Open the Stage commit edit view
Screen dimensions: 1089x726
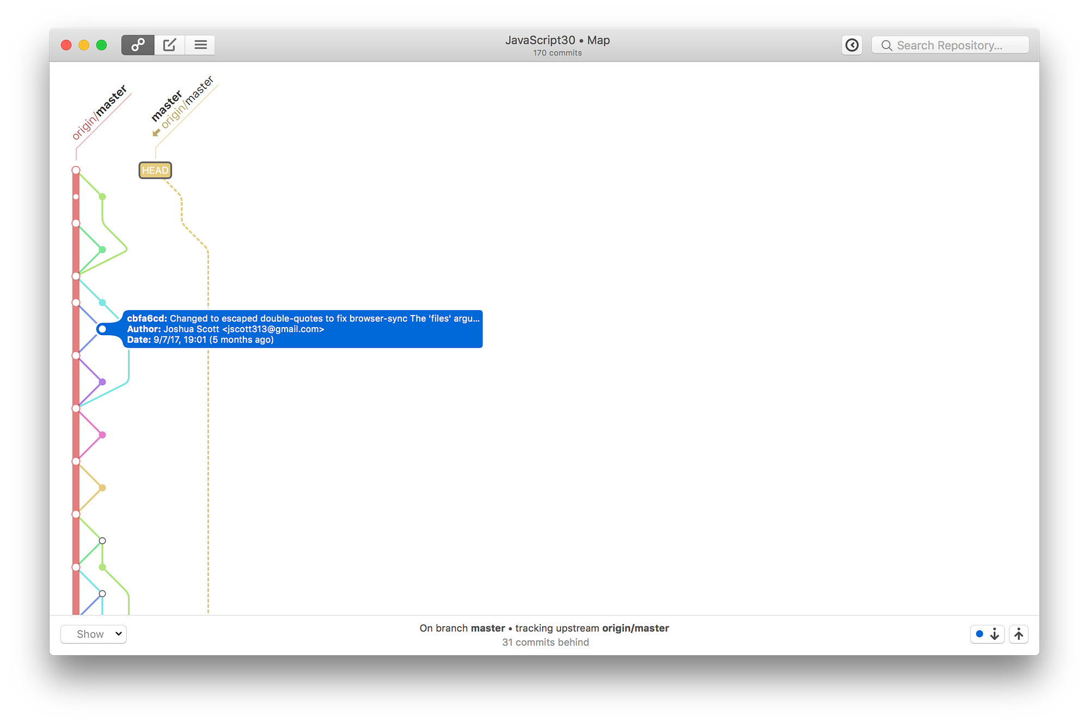click(x=169, y=45)
